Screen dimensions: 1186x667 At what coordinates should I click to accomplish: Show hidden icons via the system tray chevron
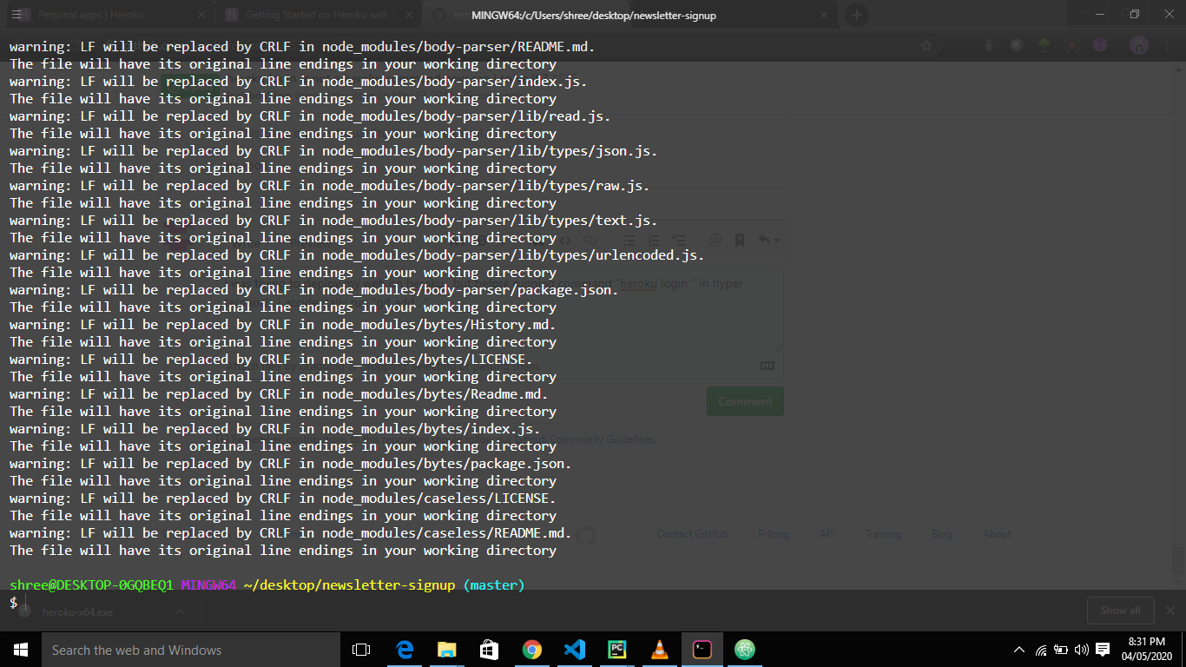click(x=1018, y=649)
